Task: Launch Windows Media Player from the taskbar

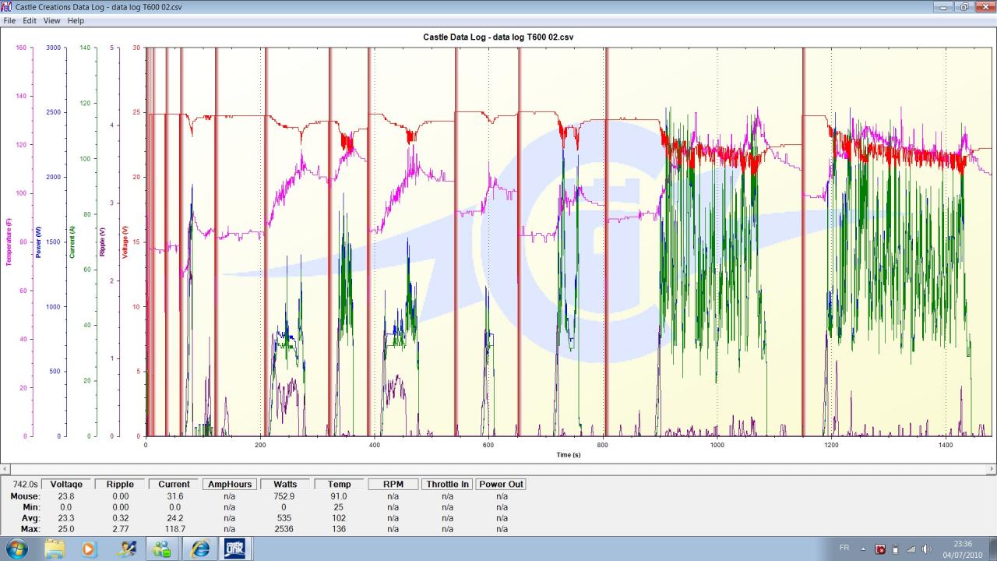Action: tap(89, 549)
